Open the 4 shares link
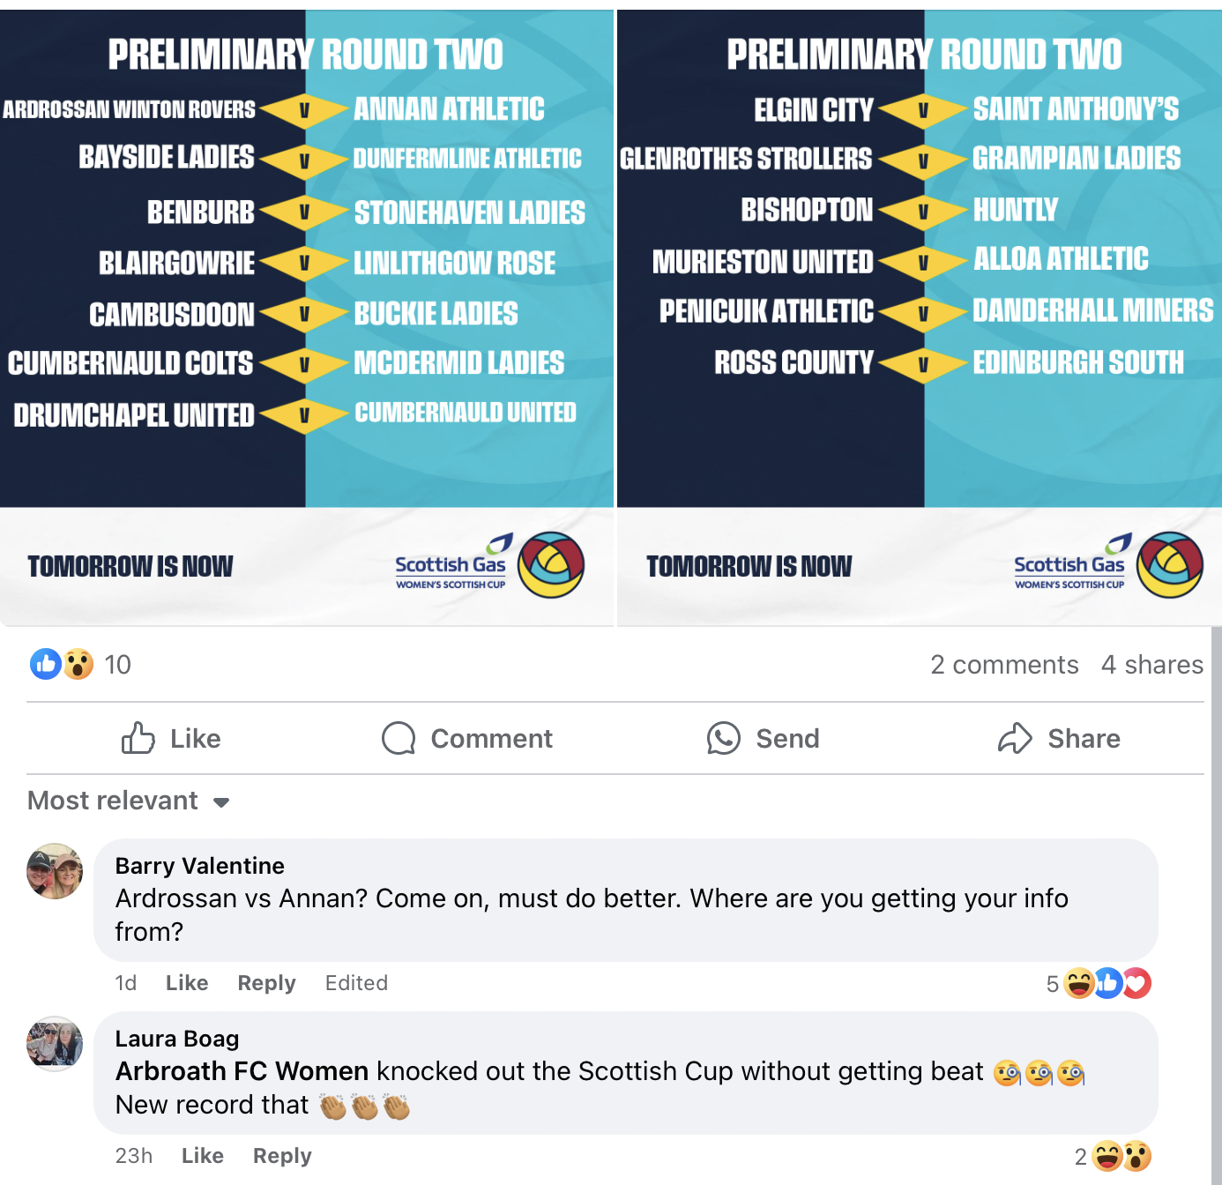Image resolution: width=1222 pixels, height=1185 pixels. (1152, 665)
